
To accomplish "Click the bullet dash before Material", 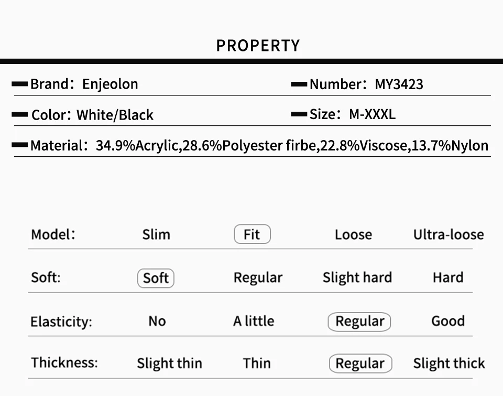I will point(19,145).
